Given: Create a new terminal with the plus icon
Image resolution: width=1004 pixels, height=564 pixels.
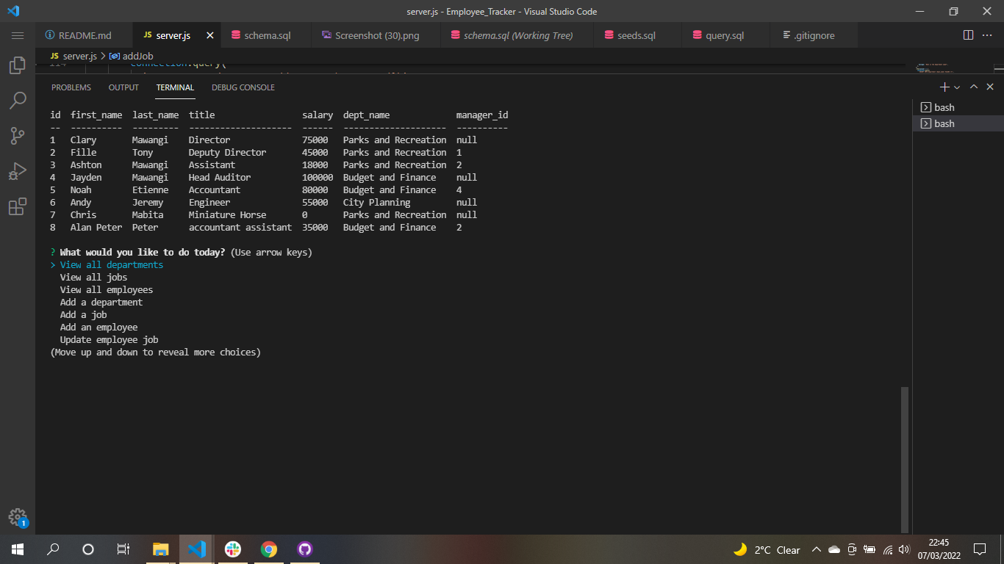Looking at the screenshot, I should tap(944, 87).
